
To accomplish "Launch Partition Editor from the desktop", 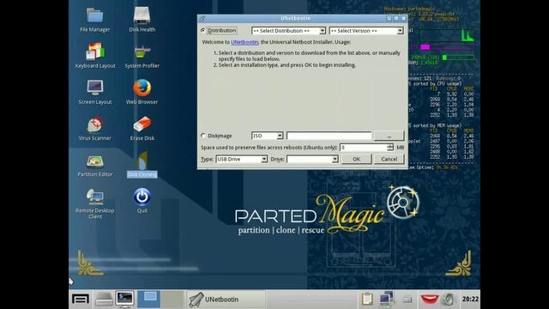I will coord(95,165).
